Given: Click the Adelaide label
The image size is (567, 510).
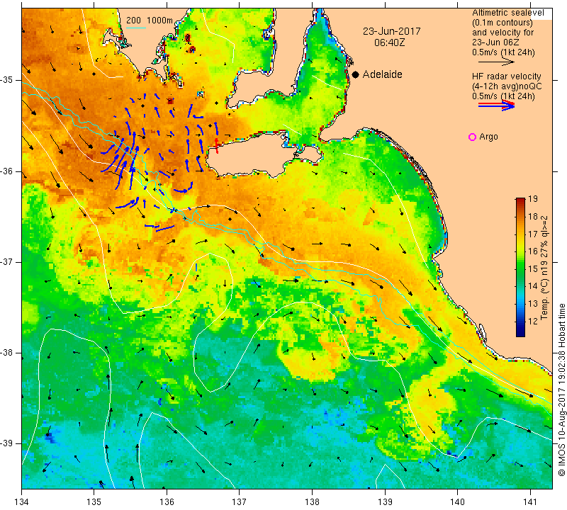Looking at the screenshot, I should (x=382, y=74).
